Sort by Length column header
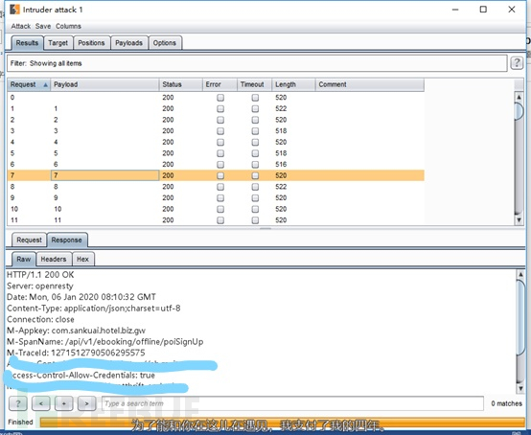The width and height of the screenshot is (531, 435). coord(293,84)
